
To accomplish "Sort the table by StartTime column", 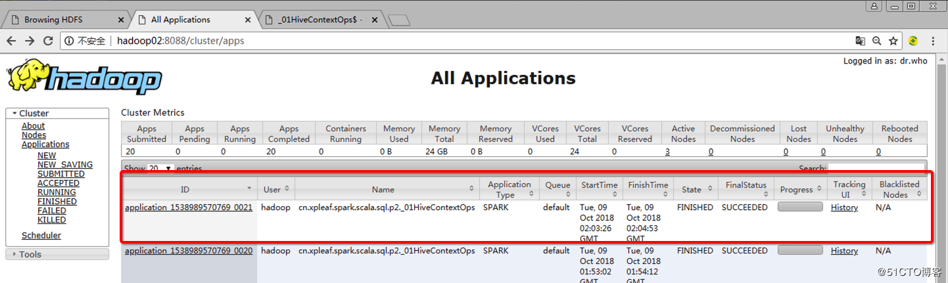I will point(599,189).
